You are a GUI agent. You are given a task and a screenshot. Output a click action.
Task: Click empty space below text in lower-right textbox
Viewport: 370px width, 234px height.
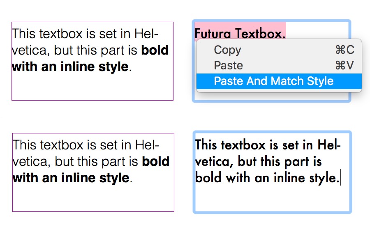point(271,199)
